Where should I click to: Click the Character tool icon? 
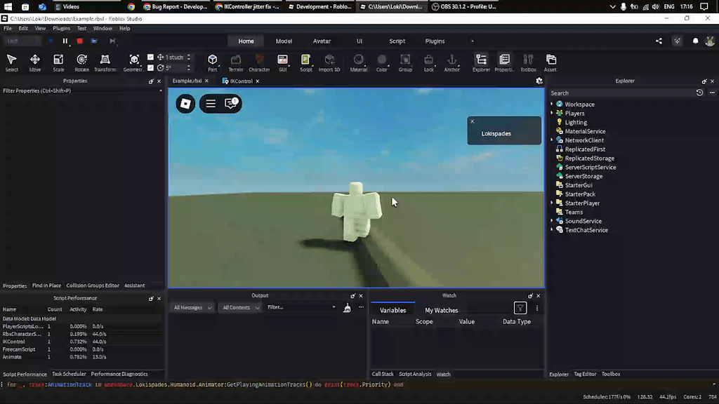coord(259,62)
